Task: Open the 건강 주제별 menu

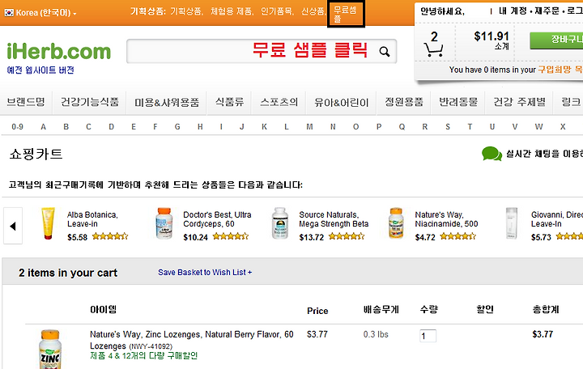Action: pos(519,102)
